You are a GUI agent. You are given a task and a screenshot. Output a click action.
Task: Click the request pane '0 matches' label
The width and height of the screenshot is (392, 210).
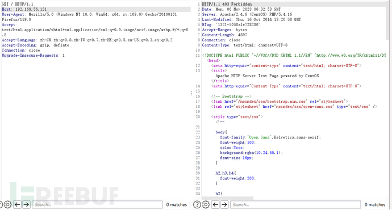click(177, 205)
